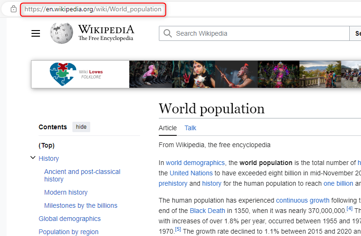Click the lock icon in the address bar
This screenshot has height=236, width=361.
point(14,9)
